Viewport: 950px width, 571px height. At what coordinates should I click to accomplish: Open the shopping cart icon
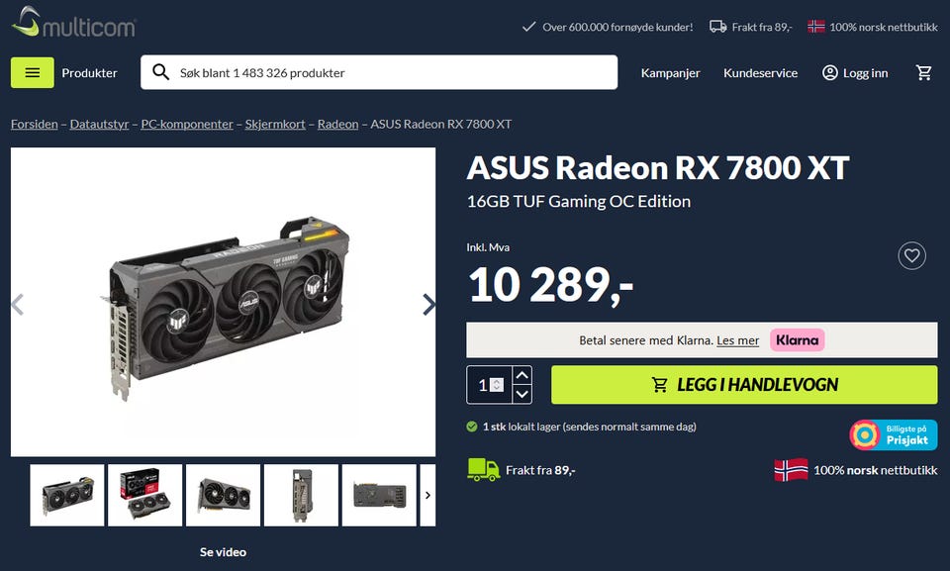click(923, 73)
